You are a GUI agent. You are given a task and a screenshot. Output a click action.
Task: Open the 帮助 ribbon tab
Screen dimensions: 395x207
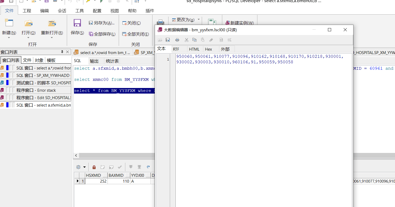click(132, 11)
